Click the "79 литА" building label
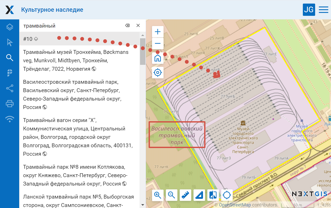331x208 pixels. [281, 158]
